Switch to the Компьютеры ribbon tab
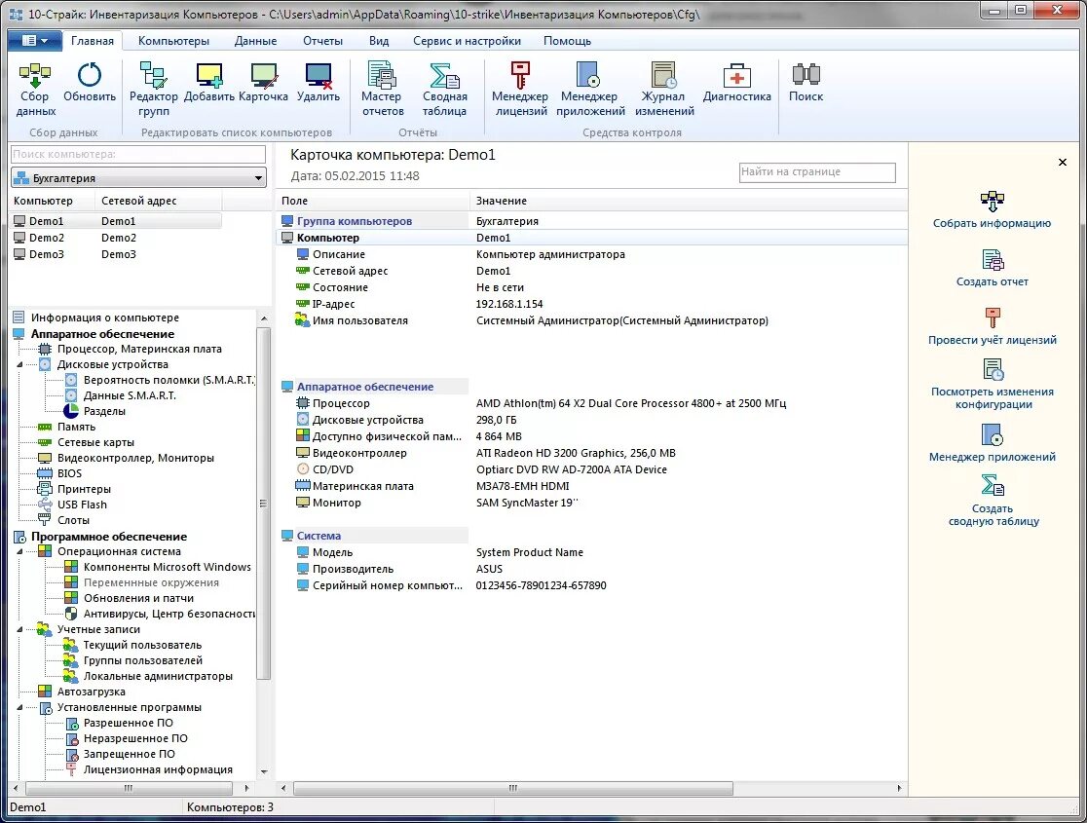 [x=173, y=41]
